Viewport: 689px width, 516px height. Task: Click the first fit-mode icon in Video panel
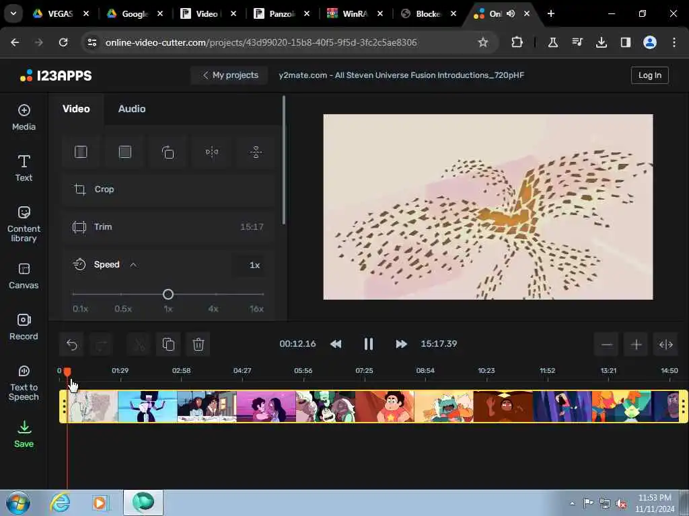pyautogui.click(x=81, y=153)
